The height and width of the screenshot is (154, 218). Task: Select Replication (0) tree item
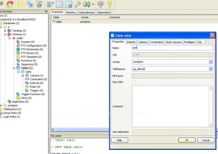pyautogui.click(x=20, y=102)
